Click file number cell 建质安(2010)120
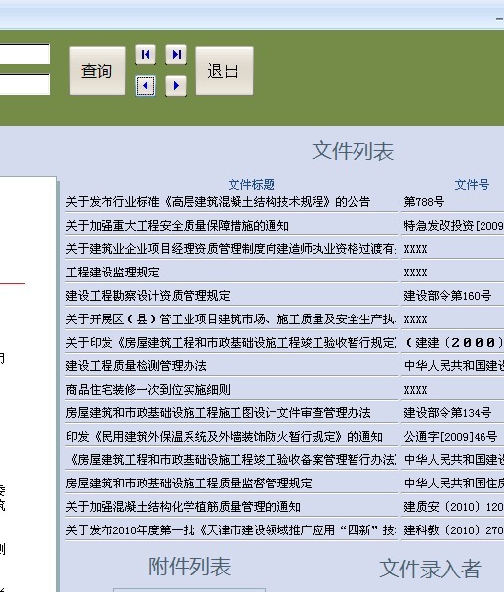The width and height of the screenshot is (504, 592). click(x=452, y=506)
